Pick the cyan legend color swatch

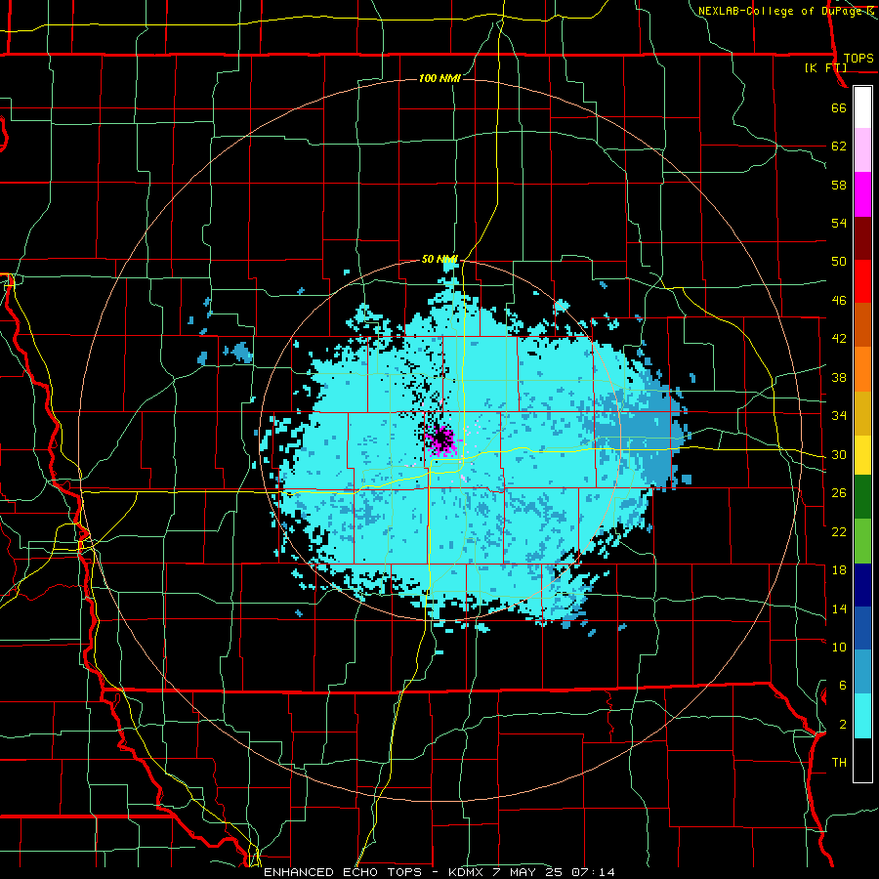(x=862, y=716)
